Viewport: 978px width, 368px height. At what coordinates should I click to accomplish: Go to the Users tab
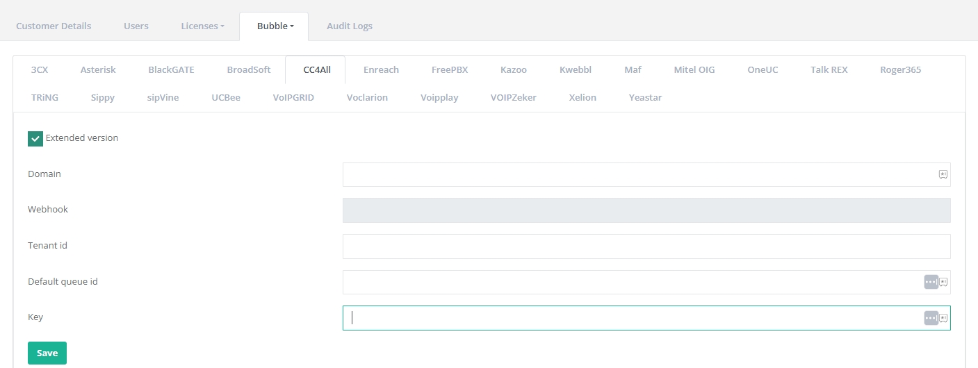(x=136, y=26)
